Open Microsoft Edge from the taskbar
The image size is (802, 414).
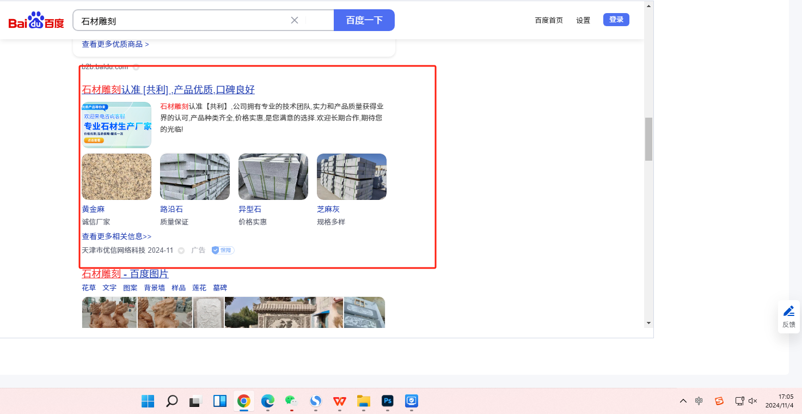pos(268,401)
